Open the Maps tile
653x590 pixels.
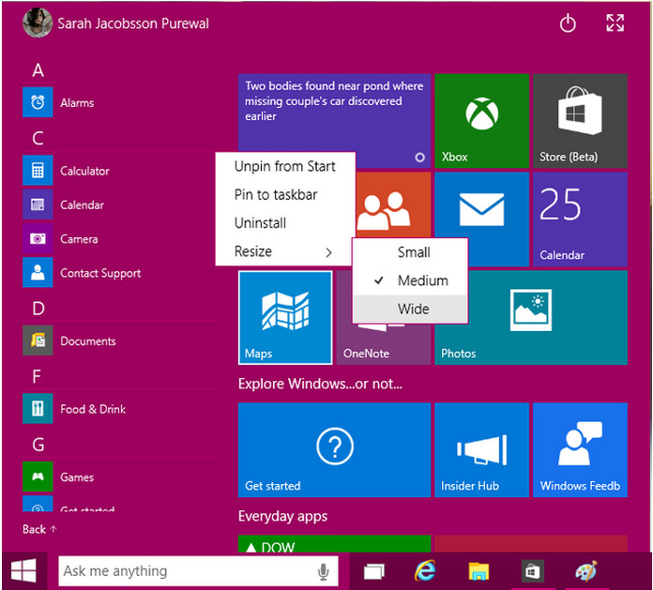click(285, 318)
